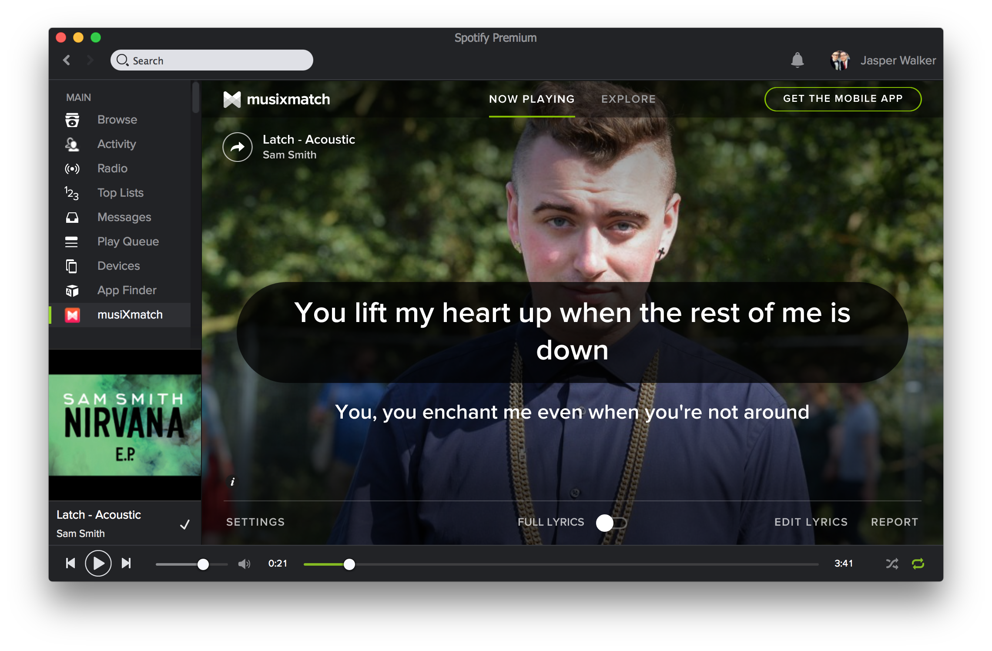
Task: Skip to the next track
Action: tap(126, 564)
